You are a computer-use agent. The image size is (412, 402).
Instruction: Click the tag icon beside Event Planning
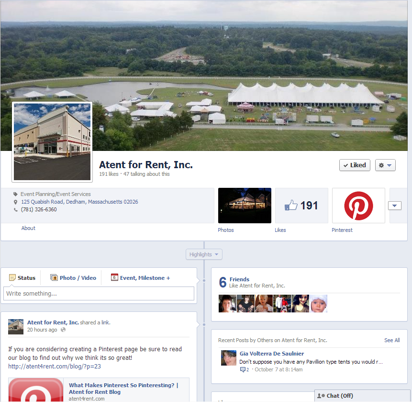pos(15,194)
